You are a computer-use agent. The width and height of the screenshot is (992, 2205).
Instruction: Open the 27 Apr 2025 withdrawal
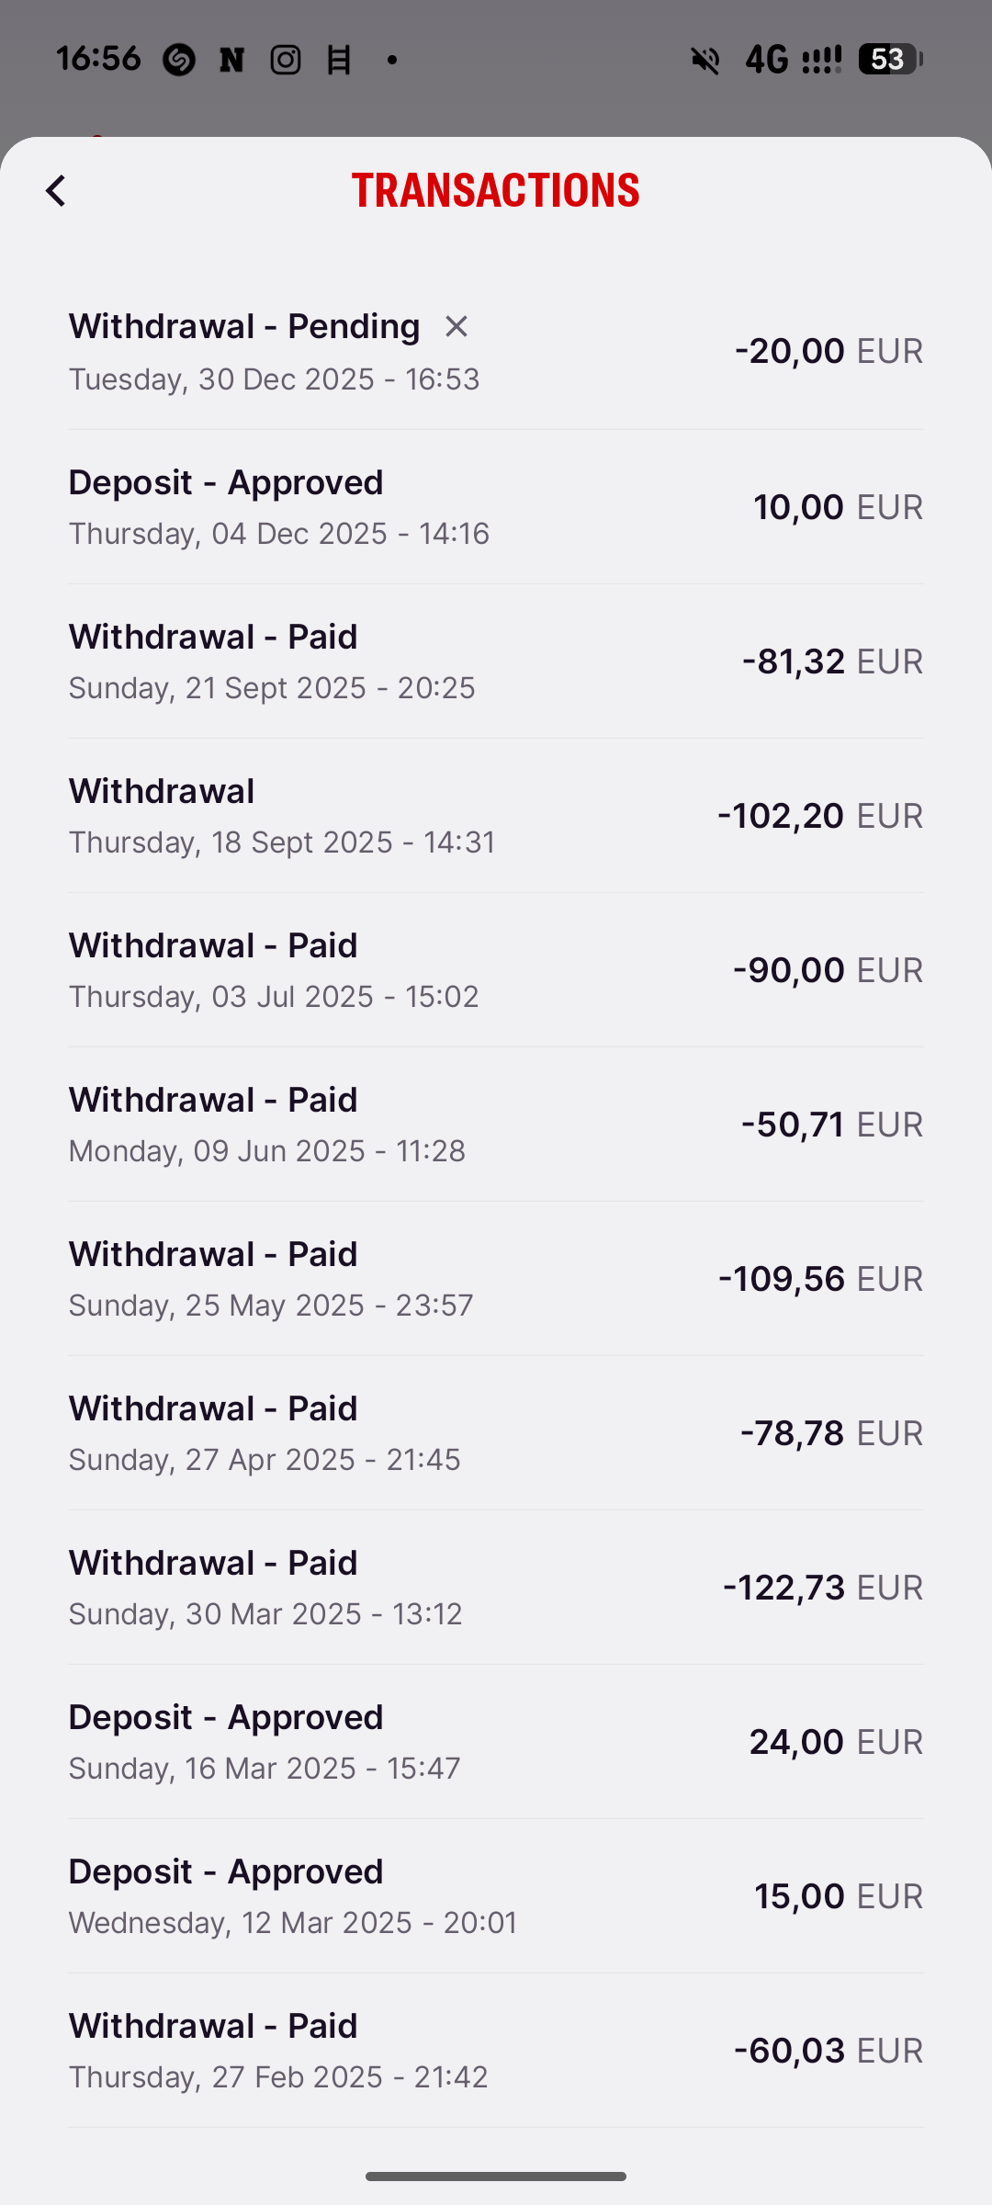point(496,1433)
